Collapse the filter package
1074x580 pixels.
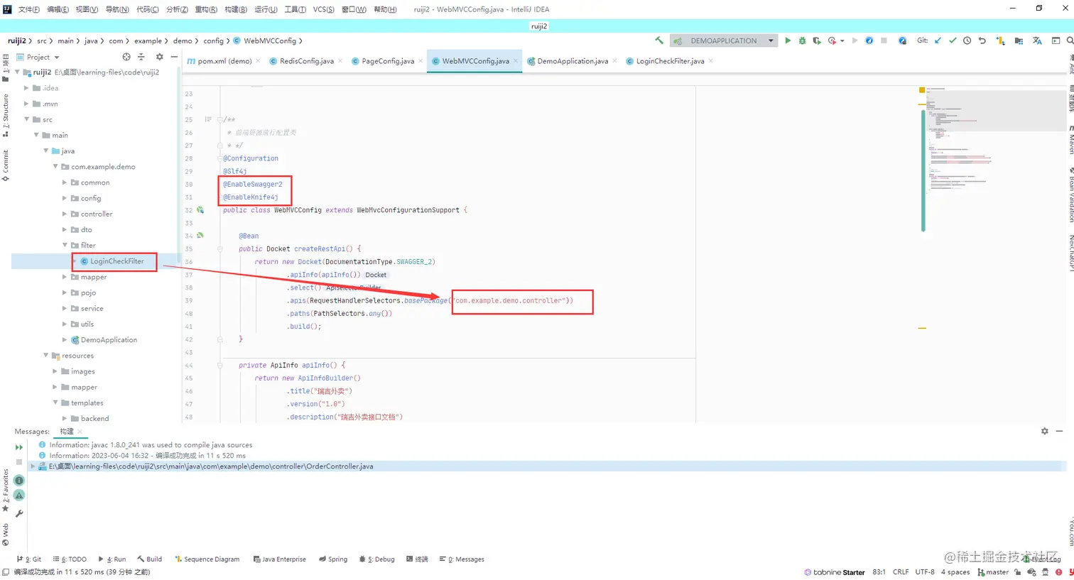[x=65, y=246]
